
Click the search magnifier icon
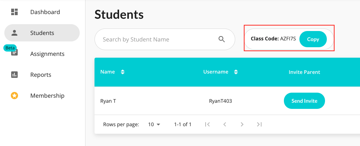[x=221, y=39]
